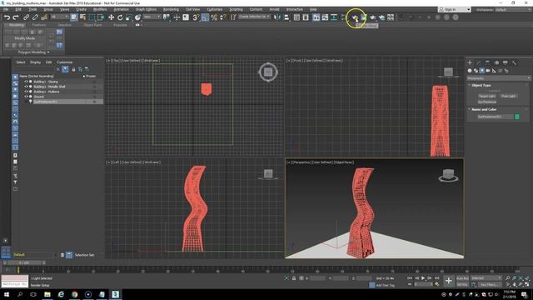Switch to the Freeform ribbon tab

[39, 25]
